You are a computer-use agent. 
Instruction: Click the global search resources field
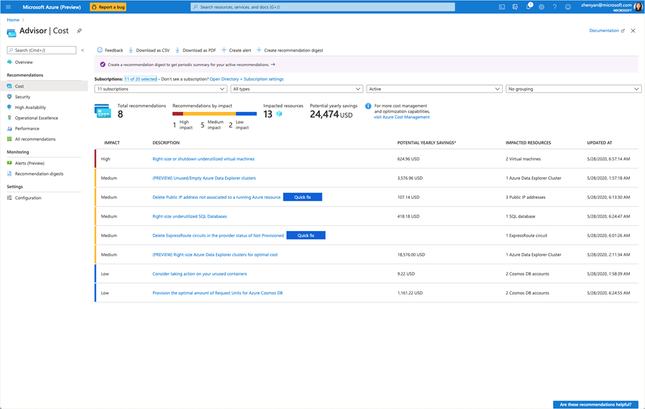coord(323,7)
